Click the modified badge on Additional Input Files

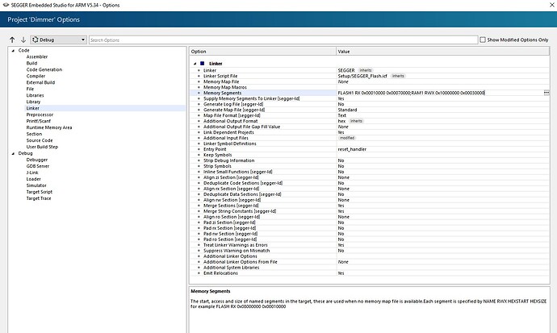(x=346, y=138)
